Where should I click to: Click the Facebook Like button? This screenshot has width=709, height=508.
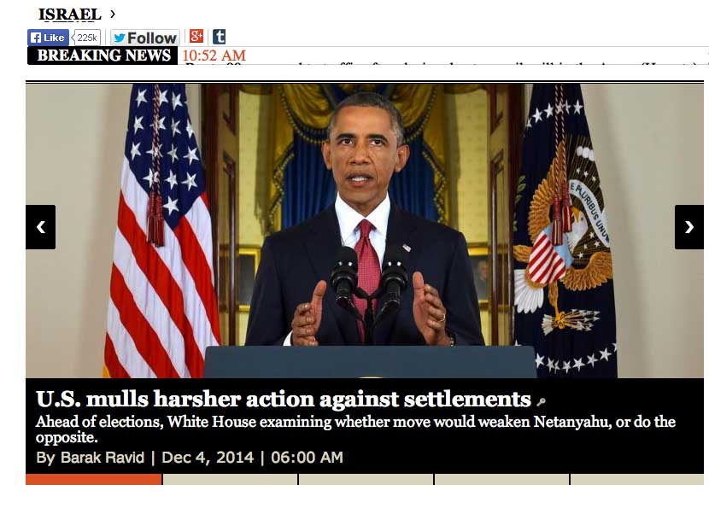[48, 38]
